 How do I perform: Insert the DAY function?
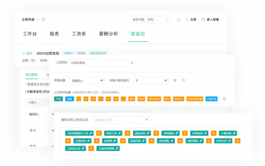(167, 99)
